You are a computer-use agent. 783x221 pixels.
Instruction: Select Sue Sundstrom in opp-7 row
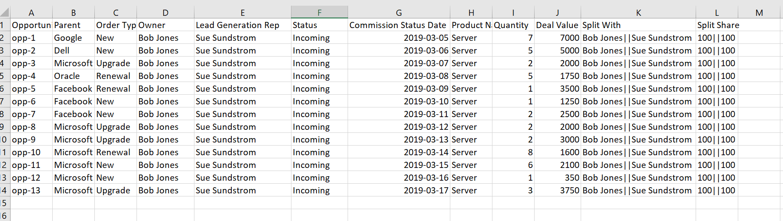pyautogui.click(x=243, y=114)
